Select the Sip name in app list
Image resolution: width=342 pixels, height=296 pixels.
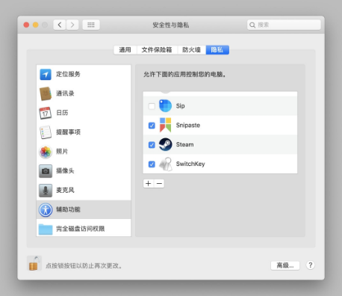tap(181, 106)
